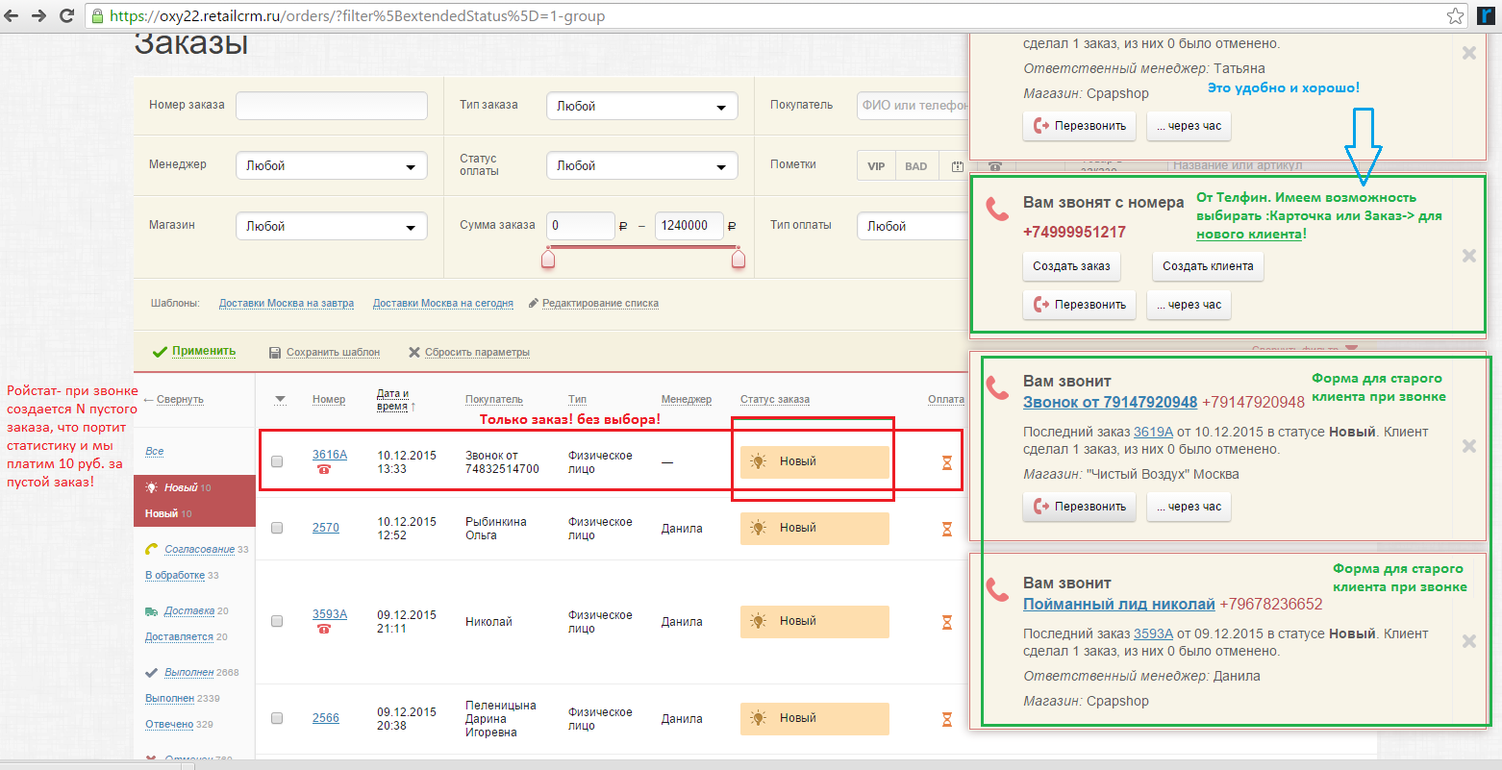The height and width of the screenshot is (770, 1502).
Task: Open the Тип оплаты dropdown
Action: [x=913, y=226]
